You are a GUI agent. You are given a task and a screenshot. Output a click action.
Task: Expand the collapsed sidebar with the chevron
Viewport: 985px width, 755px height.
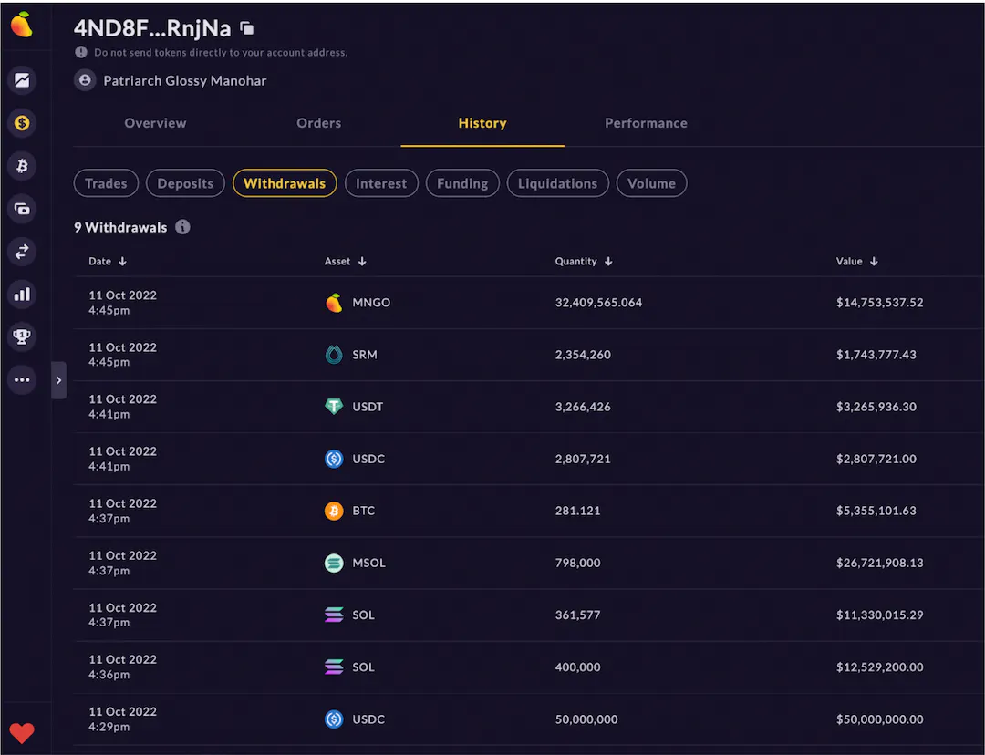coord(58,380)
